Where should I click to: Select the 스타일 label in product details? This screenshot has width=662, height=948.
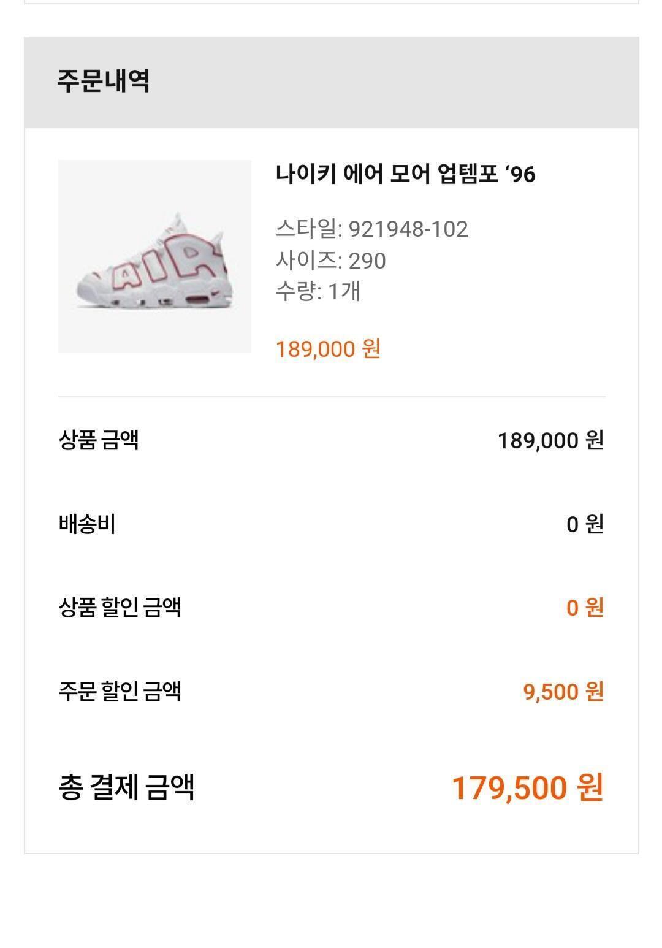tap(306, 229)
